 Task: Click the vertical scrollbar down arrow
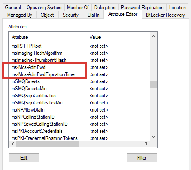[153, 137]
